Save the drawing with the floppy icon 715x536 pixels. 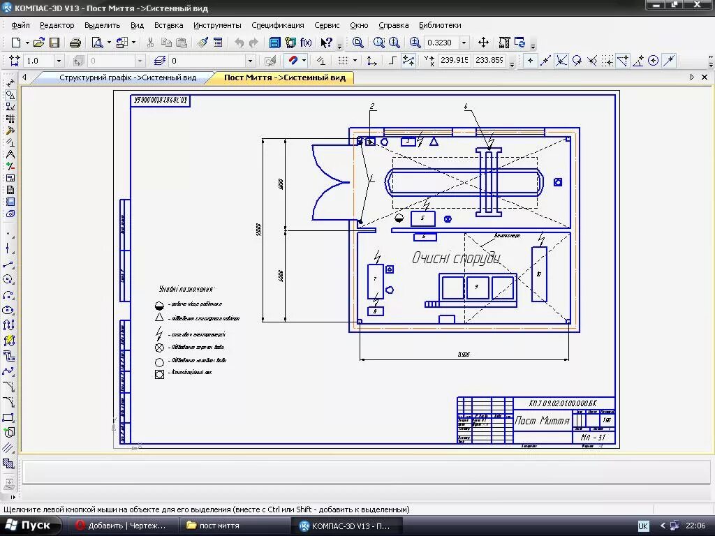coord(54,43)
